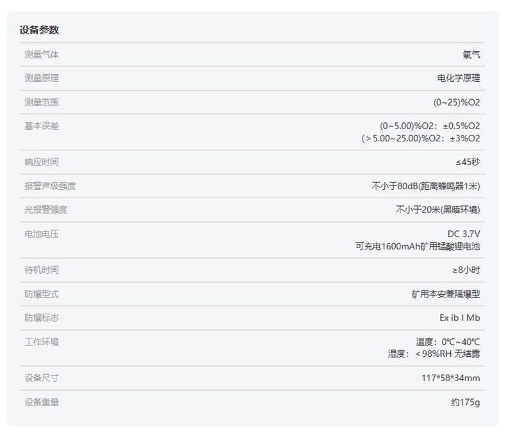This screenshot has height=440, width=506.
Task: Click the 约175g weight value
Action: [x=465, y=402]
